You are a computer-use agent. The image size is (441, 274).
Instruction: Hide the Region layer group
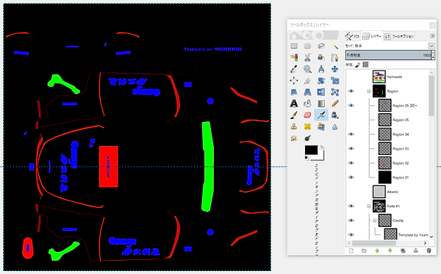tap(351, 91)
